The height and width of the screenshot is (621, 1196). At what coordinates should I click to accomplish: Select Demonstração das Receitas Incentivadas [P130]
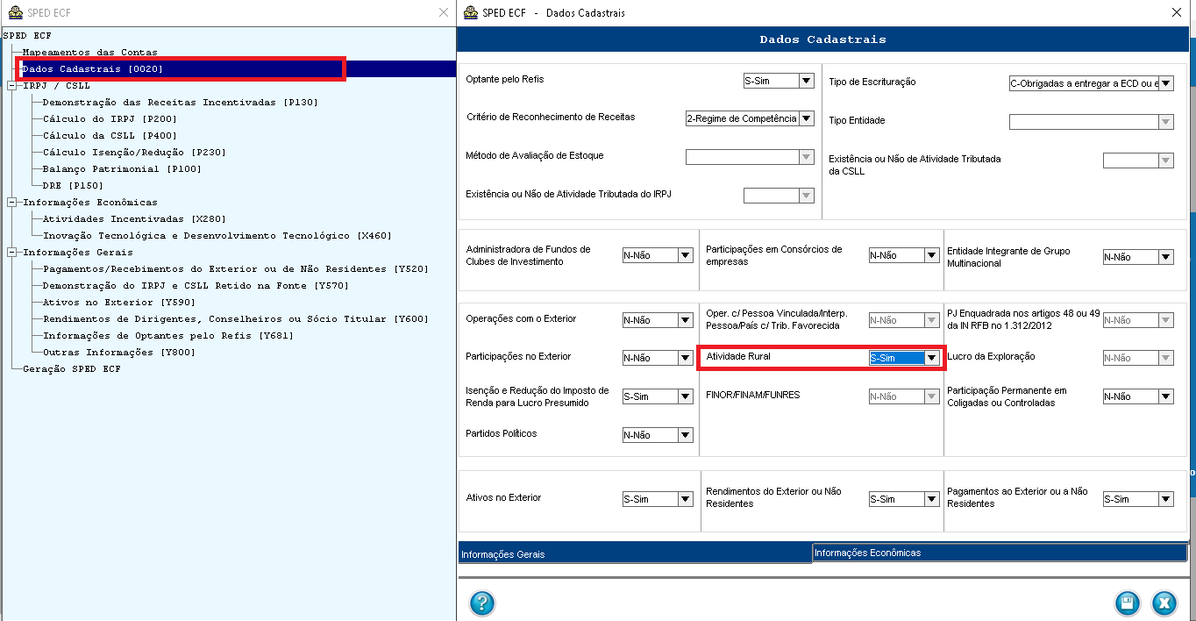pyautogui.click(x=181, y=103)
